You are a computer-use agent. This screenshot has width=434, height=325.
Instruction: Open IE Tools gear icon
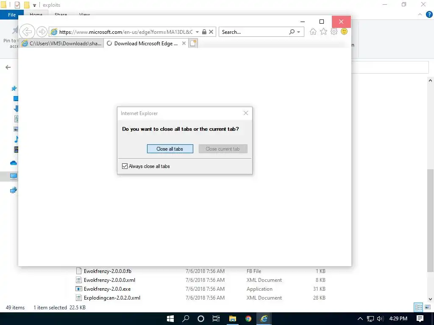[x=334, y=31]
